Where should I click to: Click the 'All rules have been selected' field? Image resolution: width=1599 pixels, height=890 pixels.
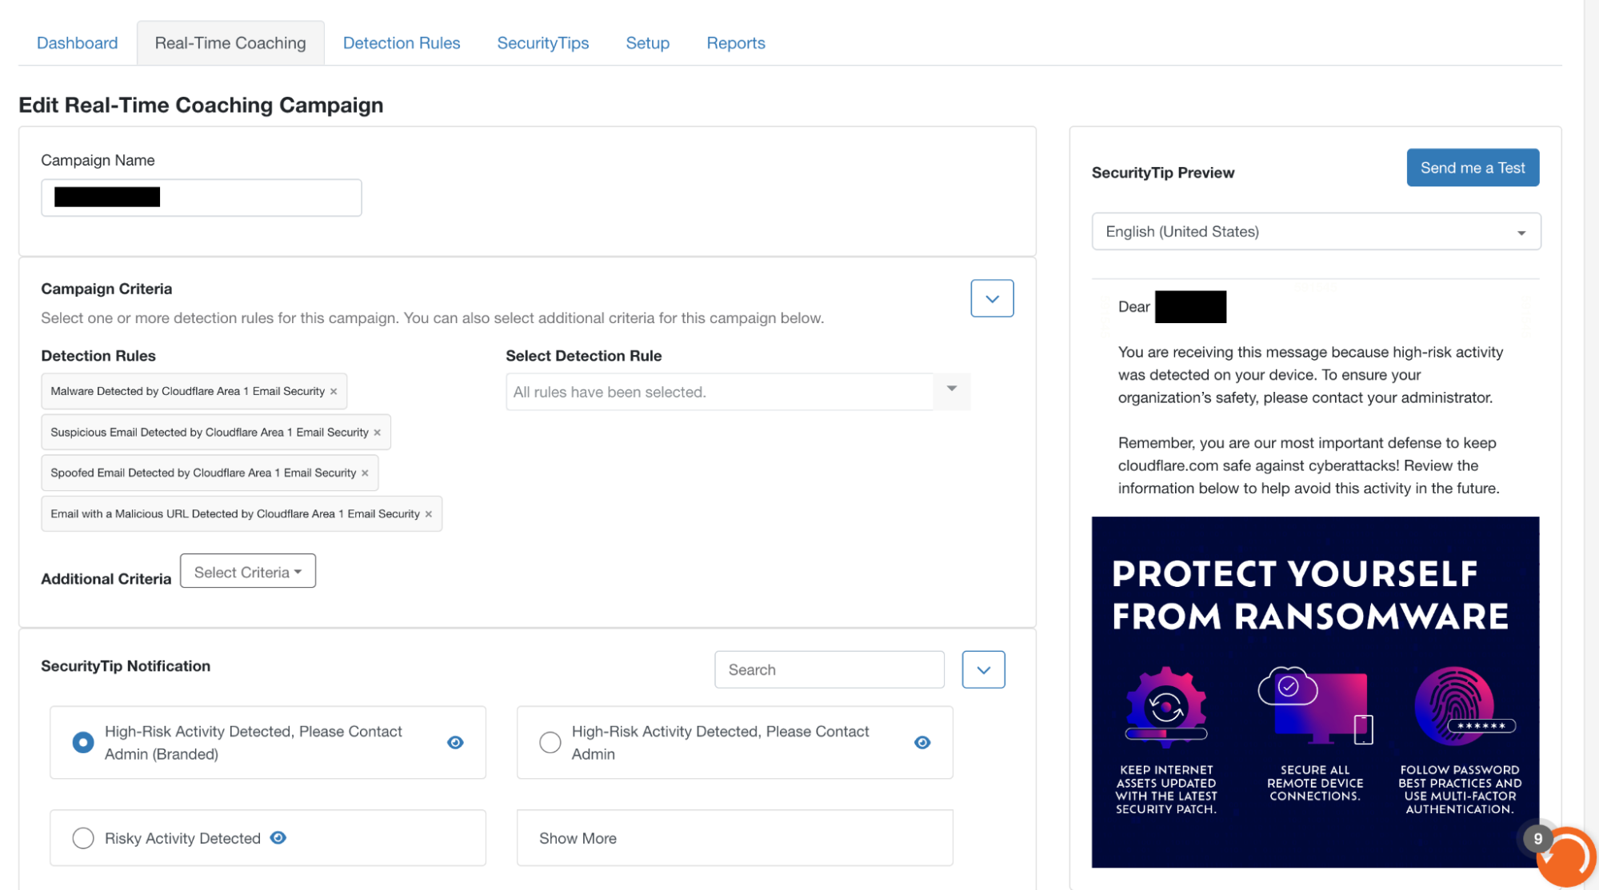coord(720,392)
